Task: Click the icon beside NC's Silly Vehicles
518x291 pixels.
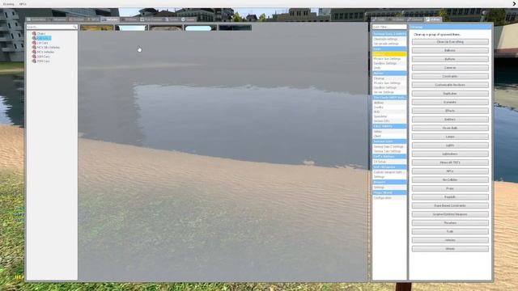Action: [x=34, y=47]
